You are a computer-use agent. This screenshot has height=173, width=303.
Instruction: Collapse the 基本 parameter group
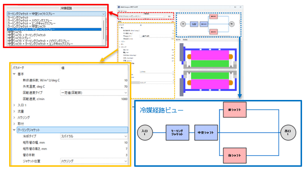(14, 74)
